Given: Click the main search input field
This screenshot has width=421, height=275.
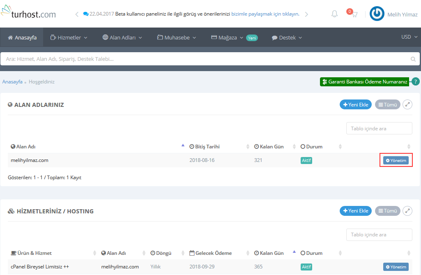Looking at the screenshot, I should [205, 59].
